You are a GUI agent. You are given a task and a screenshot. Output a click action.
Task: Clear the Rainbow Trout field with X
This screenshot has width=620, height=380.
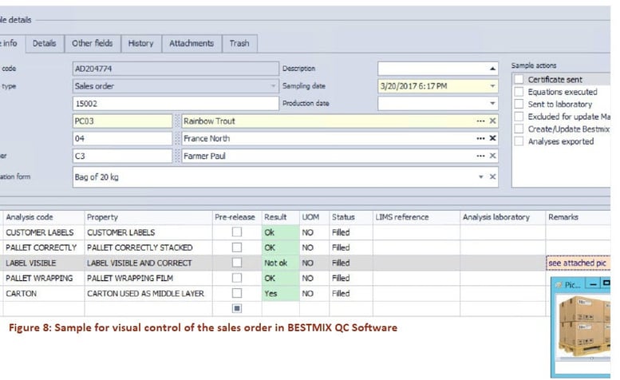pyautogui.click(x=492, y=121)
